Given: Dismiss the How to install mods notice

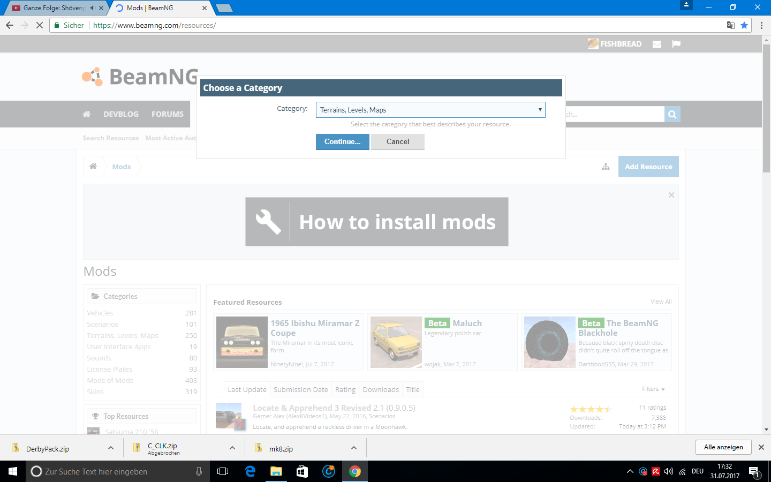Looking at the screenshot, I should (671, 195).
